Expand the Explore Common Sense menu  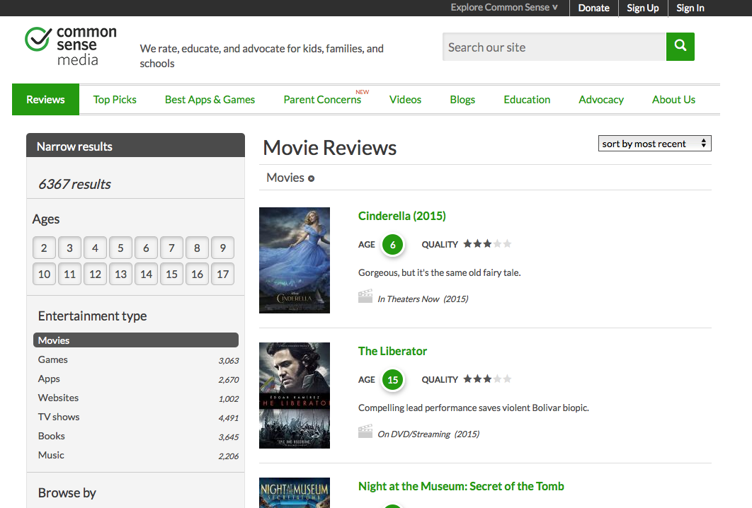(504, 8)
